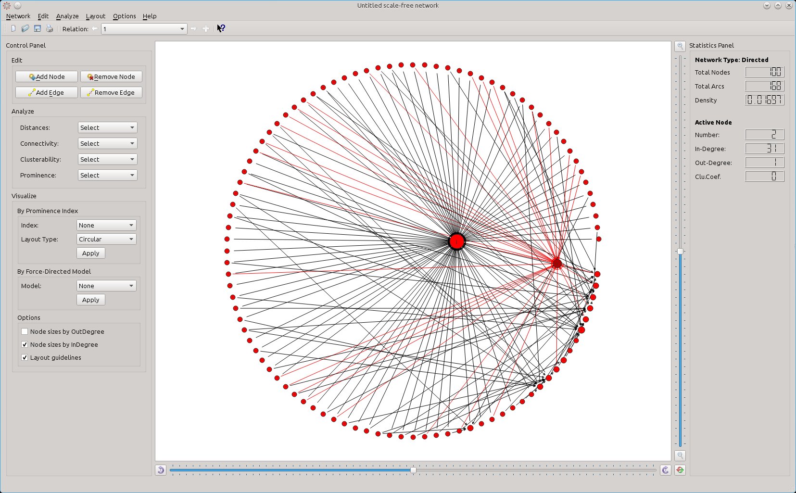796x493 pixels.
Task: Rotate the graph counterclockwise with the left icon
Action: pos(161,470)
